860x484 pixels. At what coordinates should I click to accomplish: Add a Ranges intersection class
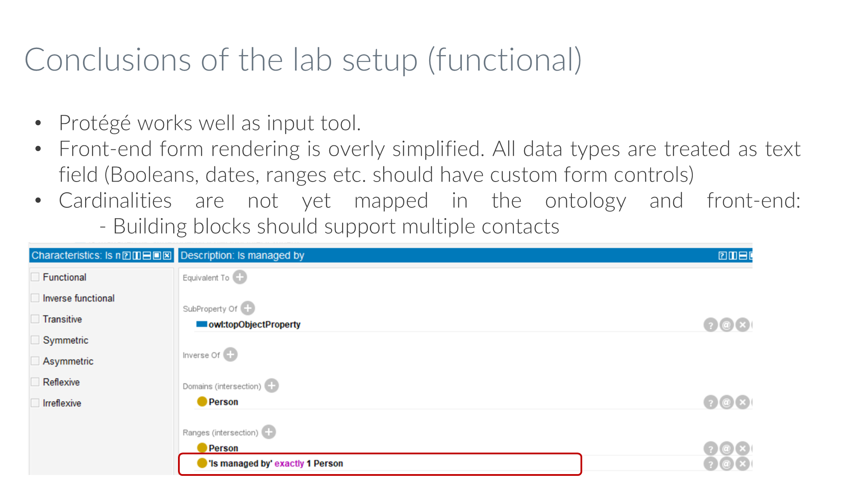[269, 432]
